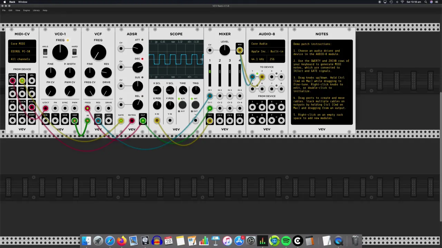This screenshot has width=442, height=248.
Task: Click the VCO-1 PWM input port
Action: click(x=75, y=108)
